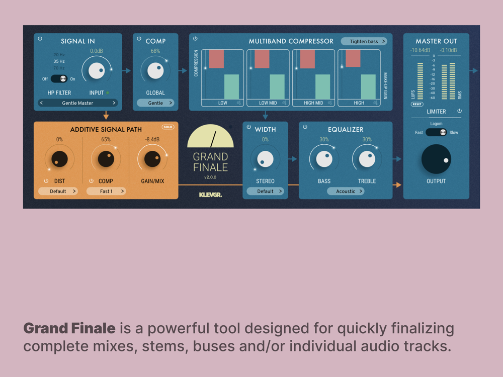The image size is (503, 377).
Task: Toggle the Limiter power icon
Action: [459, 111]
